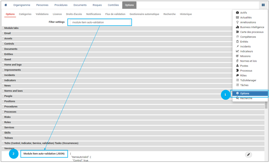Click the Filter settings input field
The height and width of the screenshot is (163, 271).
(x=100, y=22)
